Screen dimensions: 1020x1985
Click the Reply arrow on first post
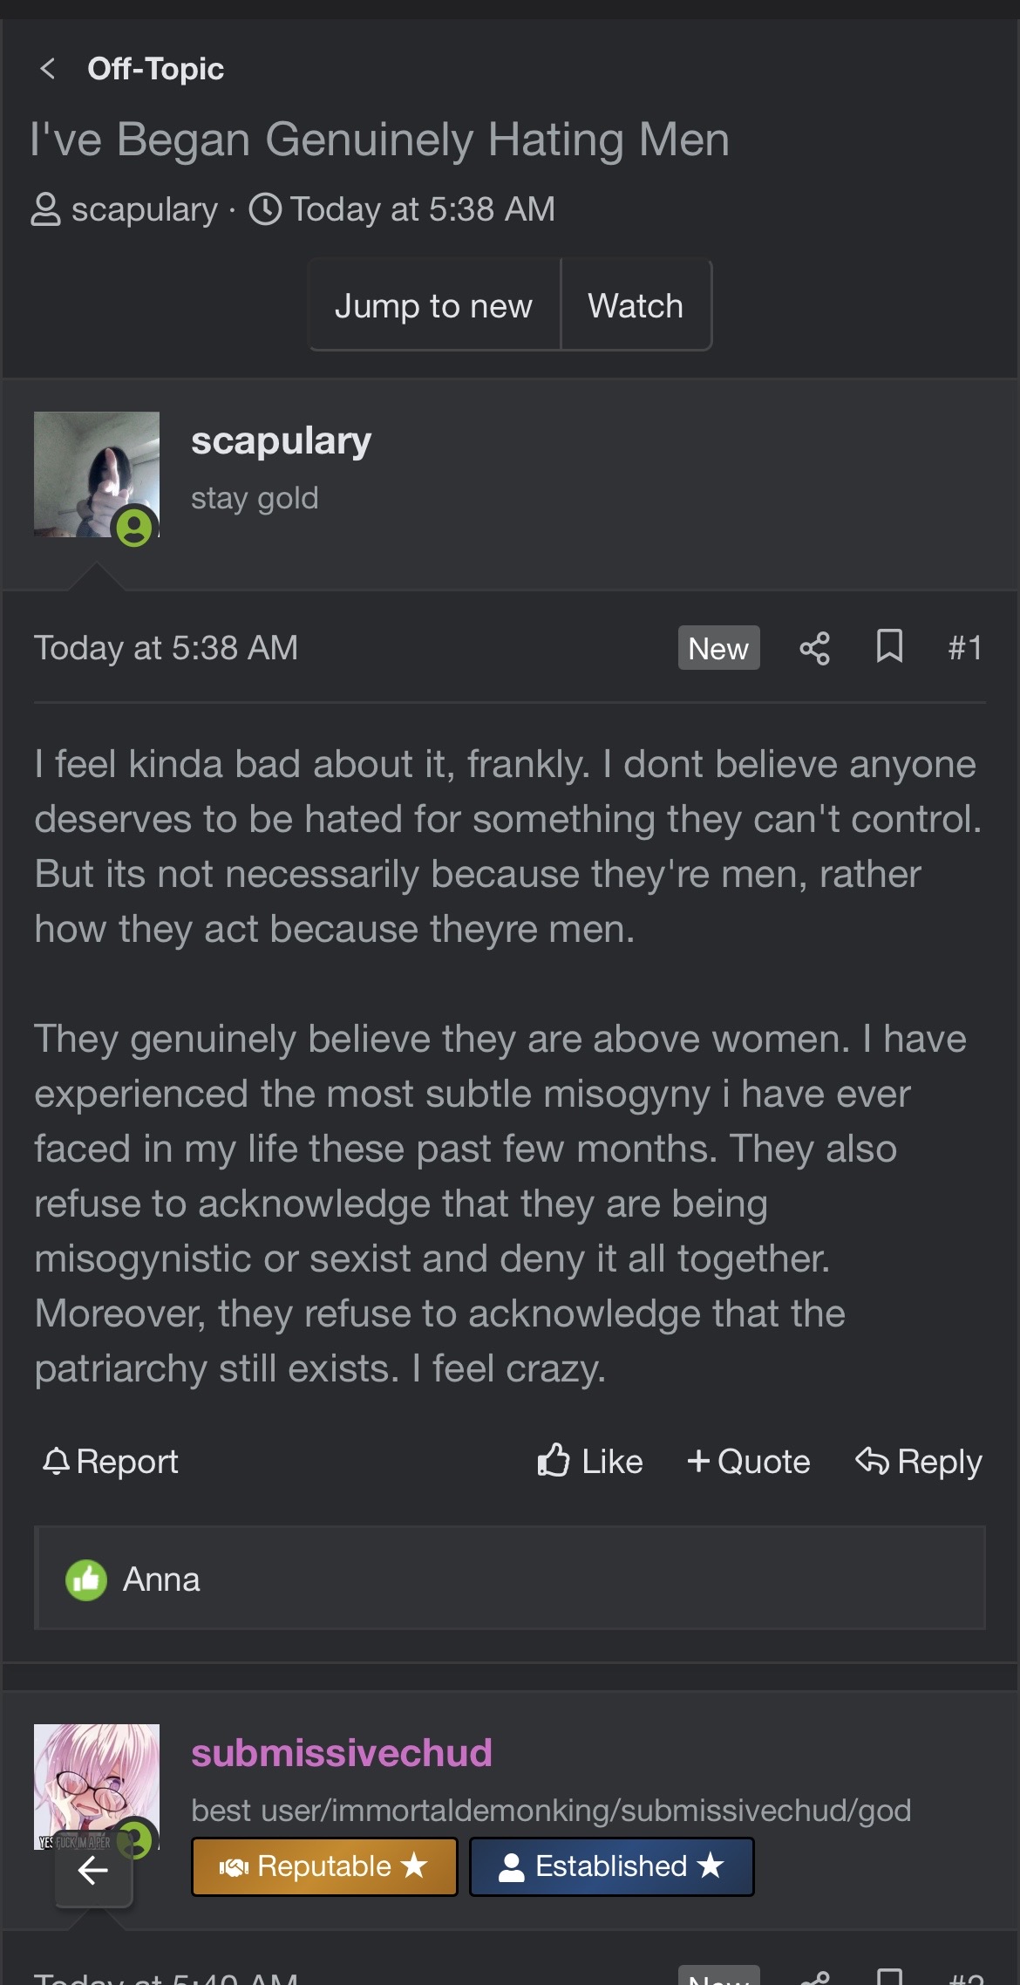coord(918,1461)
